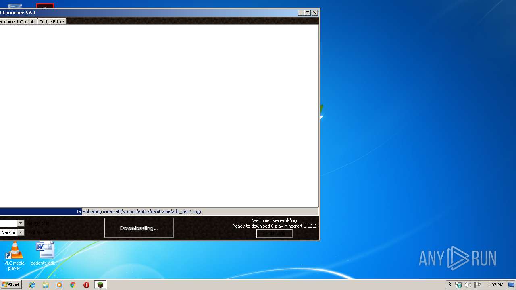Viewport: 516px width, 290px height.
Task: Select the VLC media player desktop shortcut
Action: 14,257
